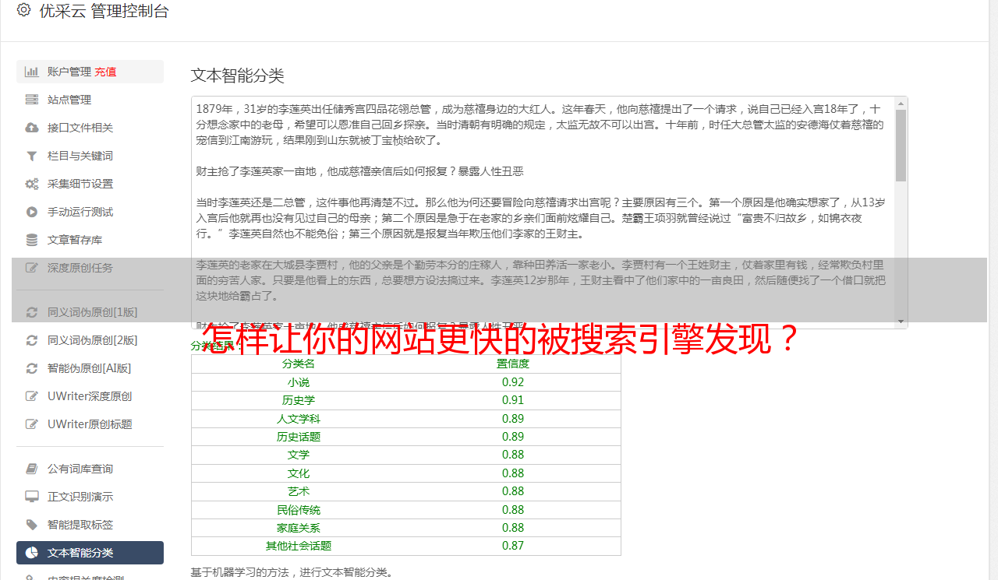Click the refresh icon for 智能伪原创[AI版]
Image resolution: width=998 pixels, height=580 pixels.
coord(32,368)
